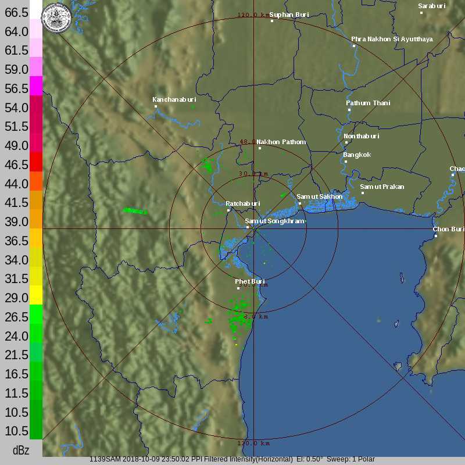Pick the Pathum Thani city marker
465x465 pixels.
(349, 110)
